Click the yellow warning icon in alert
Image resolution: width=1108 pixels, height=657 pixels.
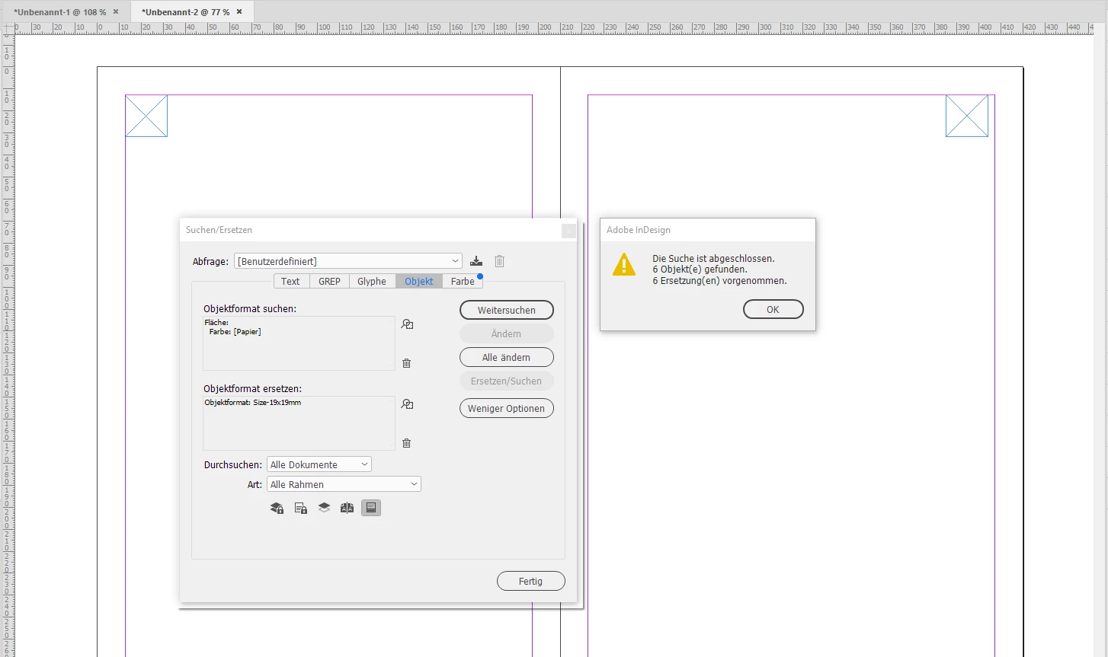tap(624, 265)
